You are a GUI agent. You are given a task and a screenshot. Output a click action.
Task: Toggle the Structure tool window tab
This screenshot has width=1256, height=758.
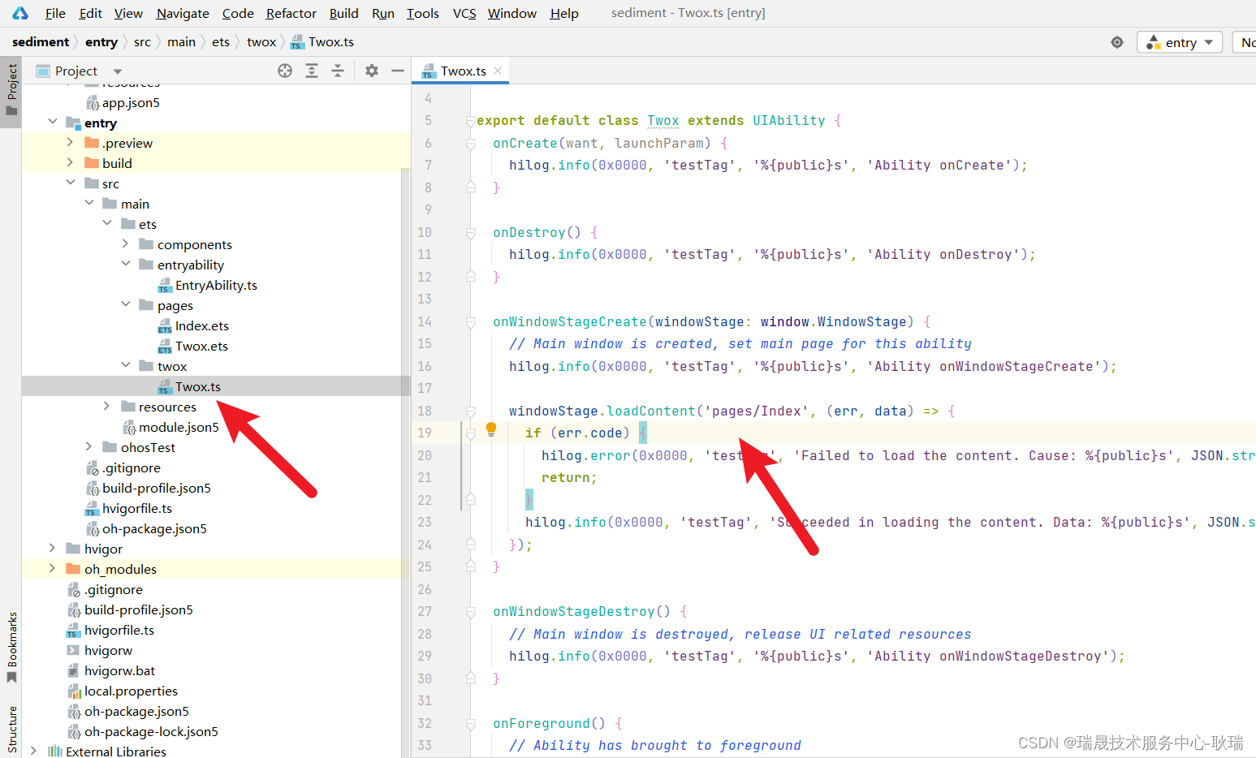tap(11, 730)
